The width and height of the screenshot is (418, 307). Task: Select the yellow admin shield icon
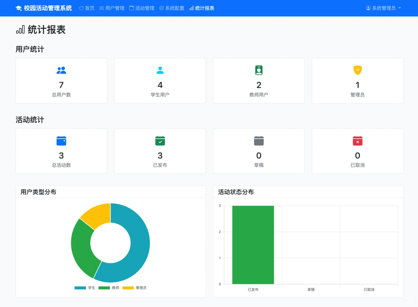click(x=357, y=70)
